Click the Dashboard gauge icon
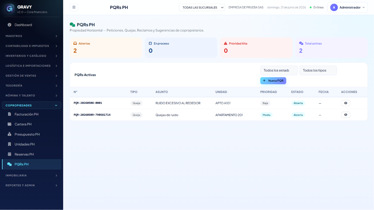 [9, 25]
